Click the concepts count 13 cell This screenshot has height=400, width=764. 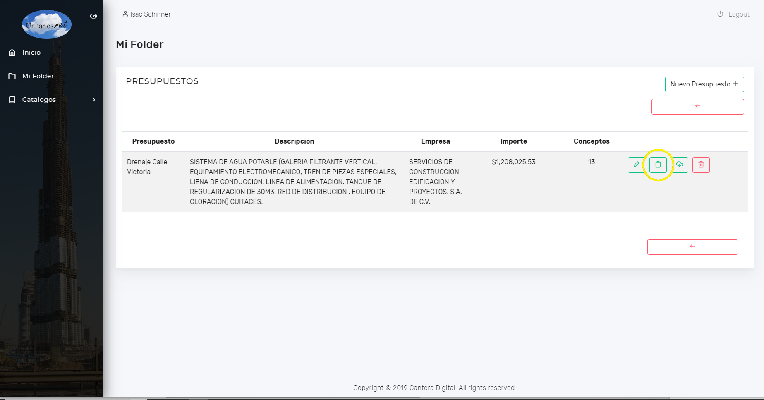pos(592,162)
